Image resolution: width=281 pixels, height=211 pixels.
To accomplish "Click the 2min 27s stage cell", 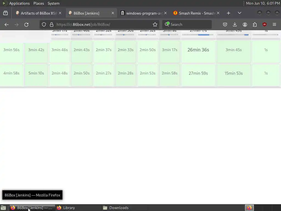I will coord(103,75).
